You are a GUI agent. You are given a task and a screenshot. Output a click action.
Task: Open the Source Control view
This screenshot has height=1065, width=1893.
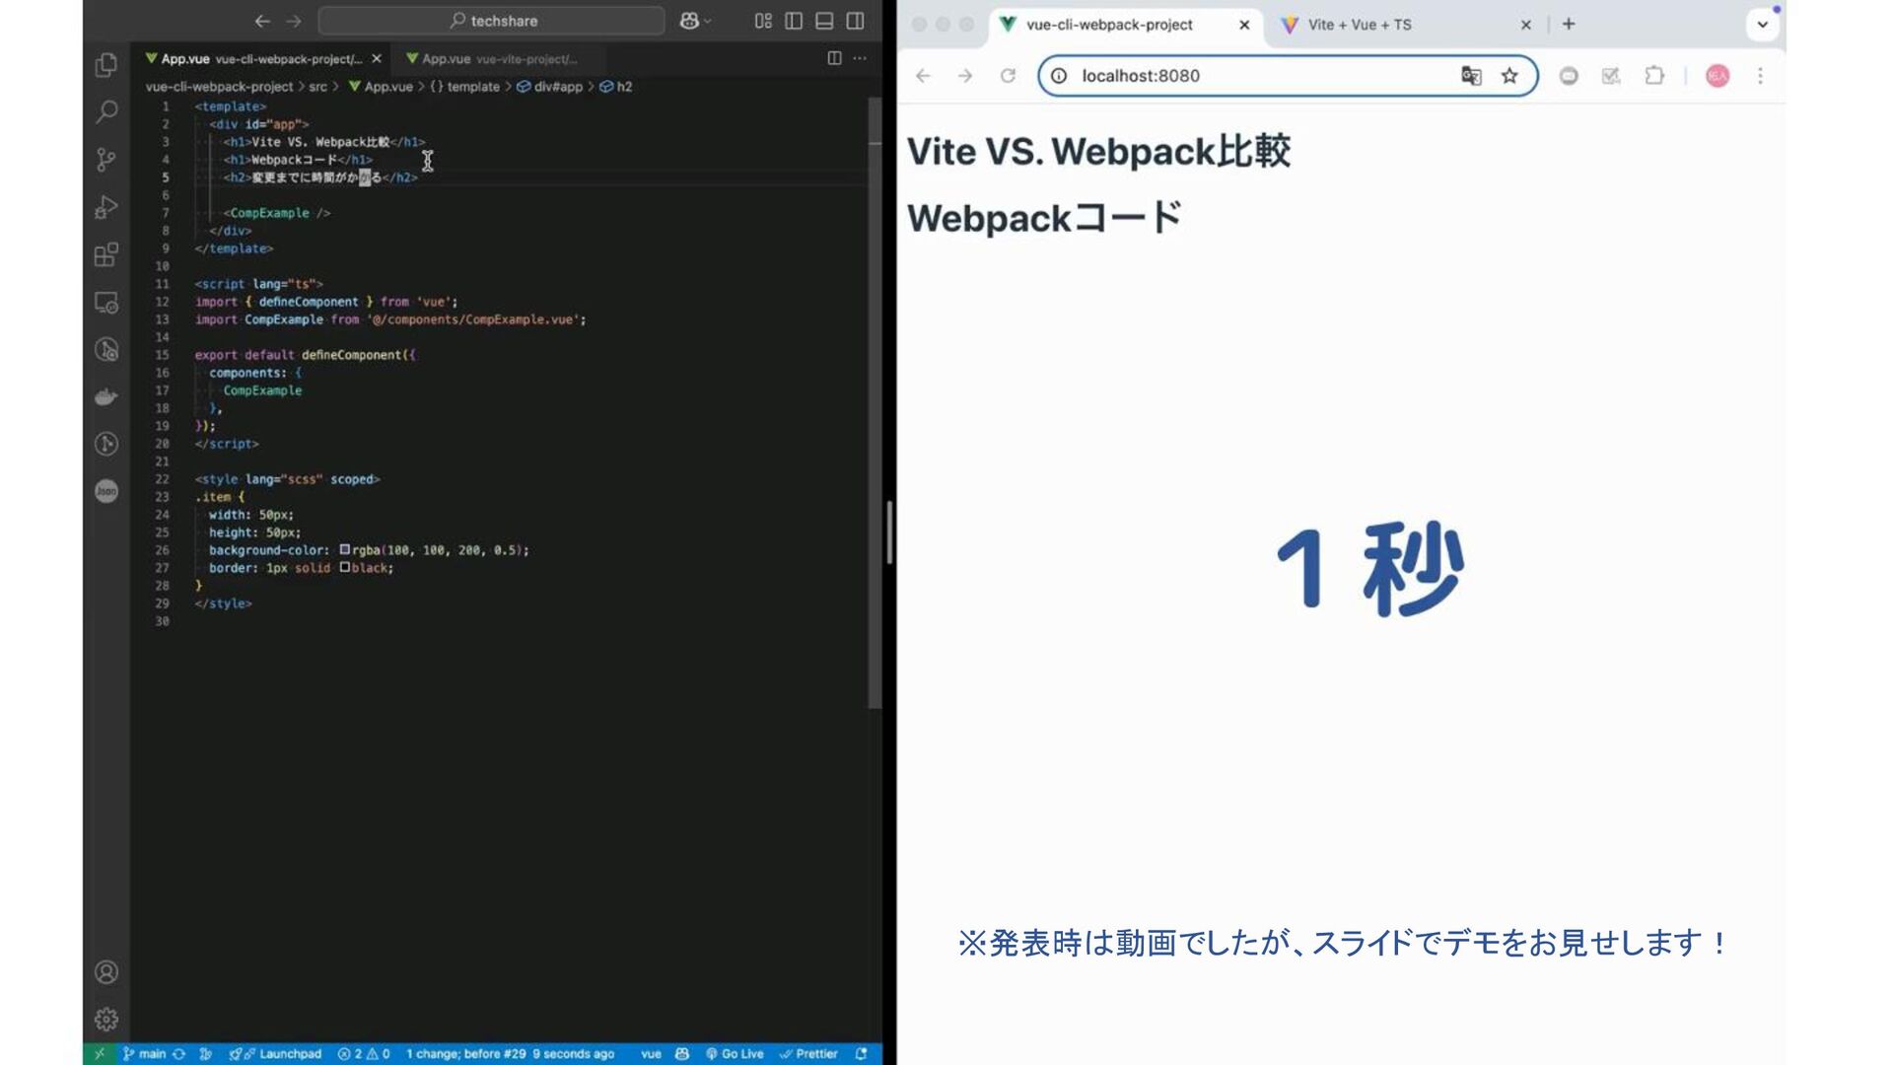click(106, 159)
